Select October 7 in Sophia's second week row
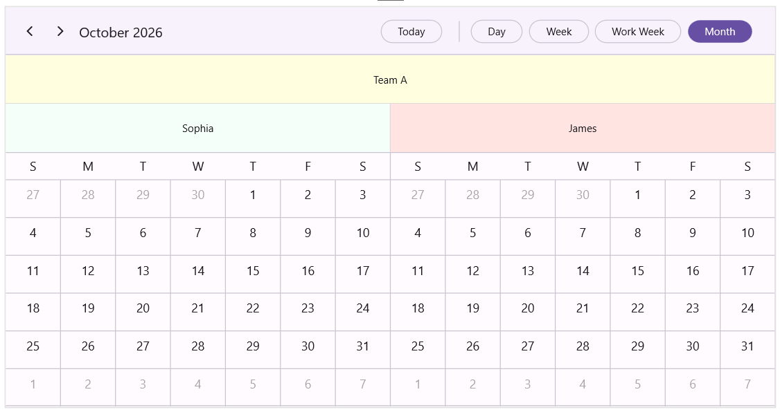Viewport: 780px width, 412px height. [x=198, y=236]
